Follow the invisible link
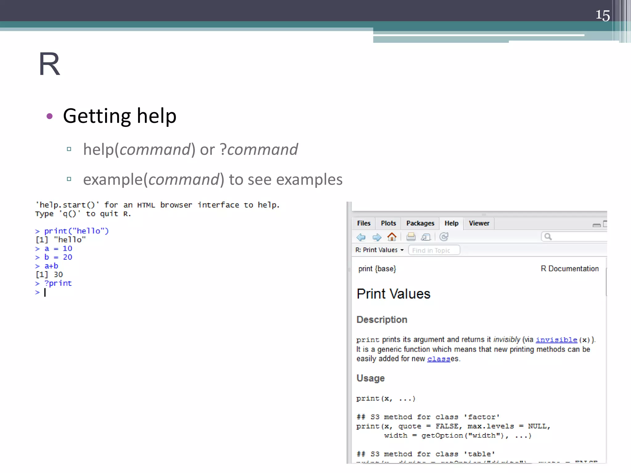Viewport: 631px width, 473px height. point(556,340)
